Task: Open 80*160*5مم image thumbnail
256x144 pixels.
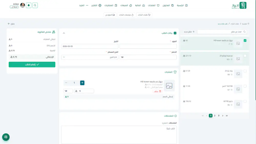Action: 238,89
